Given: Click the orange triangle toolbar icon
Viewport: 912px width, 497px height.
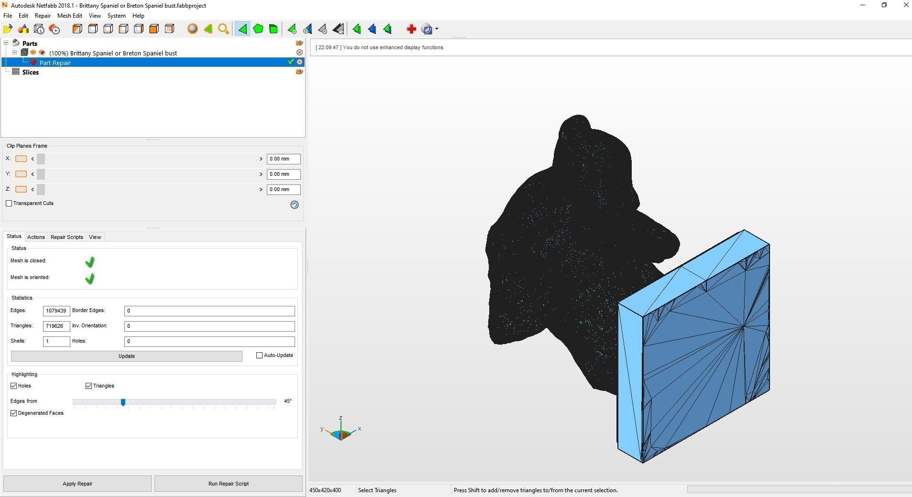Looking at the screenshot, I should tap(208, 29).
